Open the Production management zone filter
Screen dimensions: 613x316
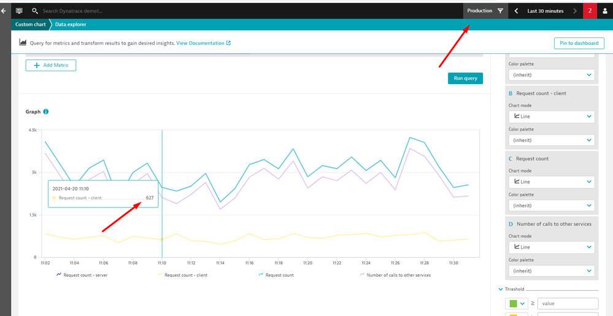coord(485,11)
